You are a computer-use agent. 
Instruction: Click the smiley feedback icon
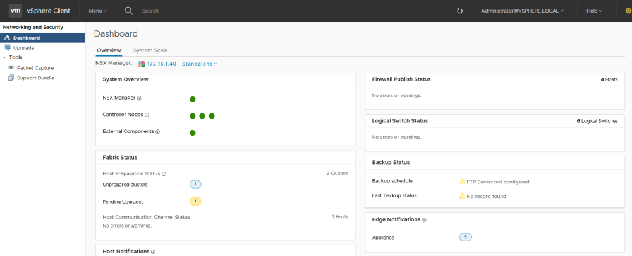(x=628, y=11)
